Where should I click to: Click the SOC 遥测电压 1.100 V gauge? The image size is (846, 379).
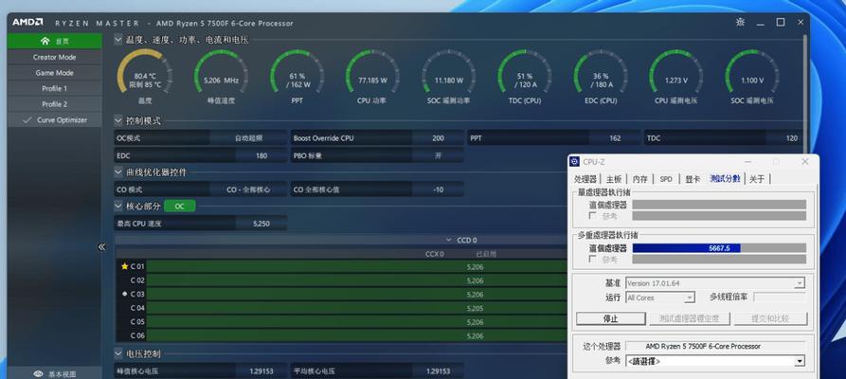[x=752, y=75]
